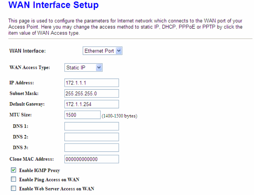The width and height of the screenshot is (254, 195).
Task: Click into the Default Gateway field
Action: (91, 104)
